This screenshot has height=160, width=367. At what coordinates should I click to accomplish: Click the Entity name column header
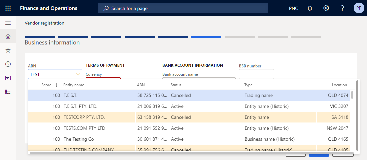click(x=74, y=85)
